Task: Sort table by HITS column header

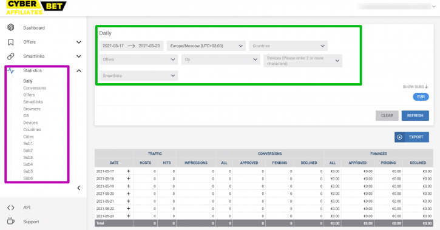Action: point(167,163)
